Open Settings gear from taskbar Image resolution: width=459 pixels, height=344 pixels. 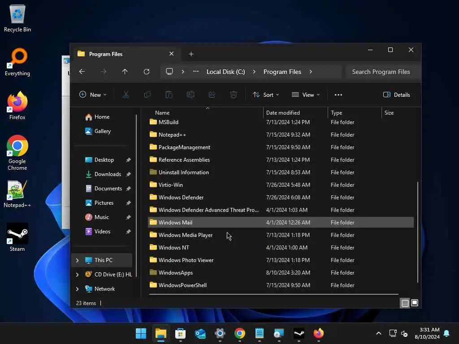click(220, 333)
